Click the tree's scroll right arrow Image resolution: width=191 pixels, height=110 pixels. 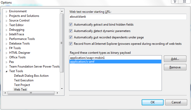[57, 93]
